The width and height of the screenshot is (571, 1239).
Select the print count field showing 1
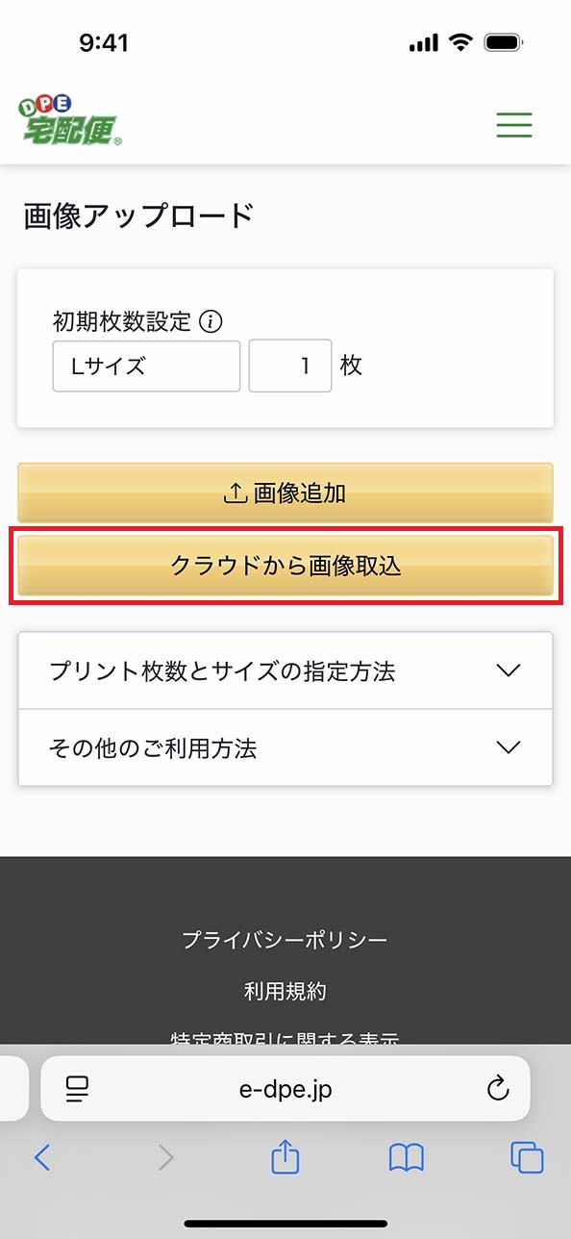point(290,366)
